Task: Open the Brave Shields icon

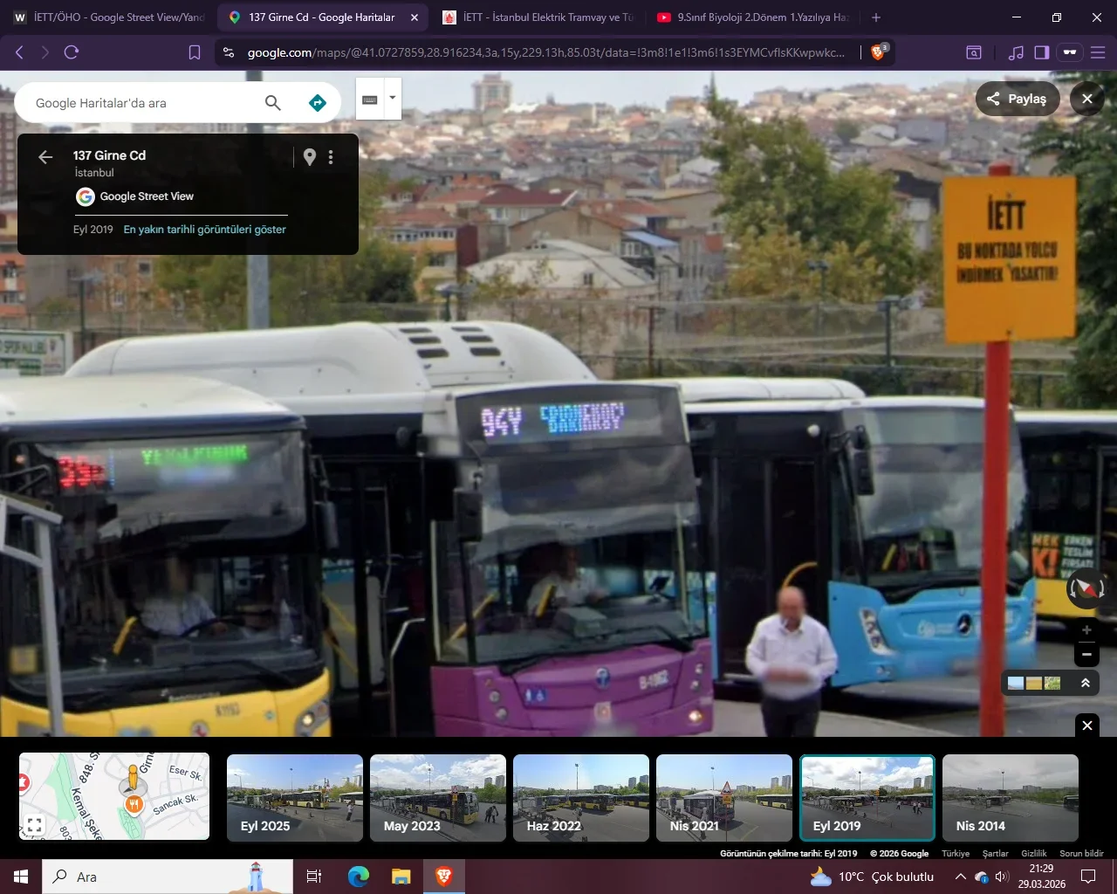Action: pos(879,52)
